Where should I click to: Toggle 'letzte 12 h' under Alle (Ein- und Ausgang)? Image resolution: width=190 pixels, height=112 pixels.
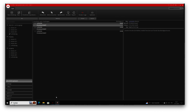pyautogui.click(x=10, y=30)
